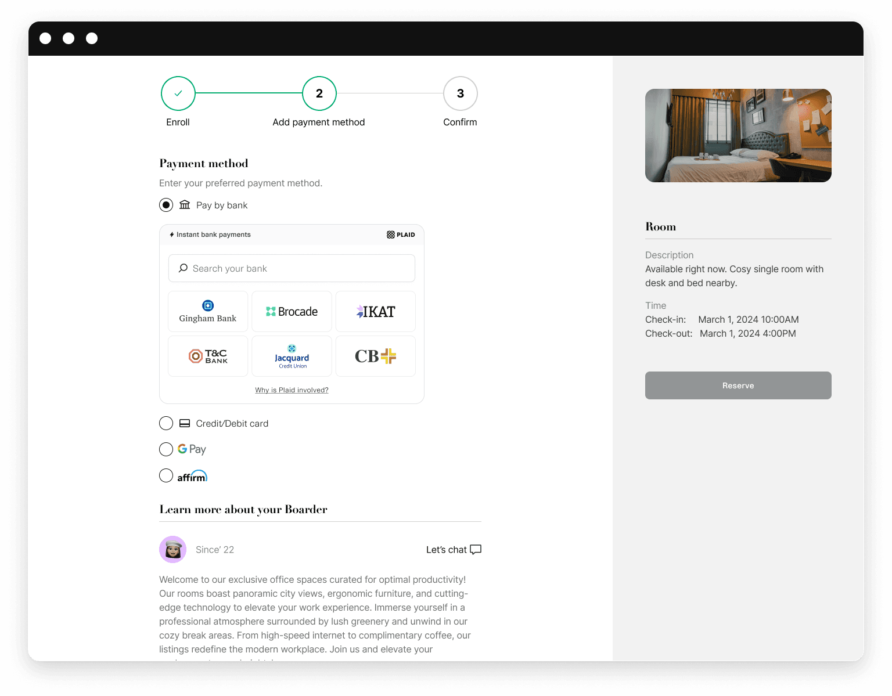Click the search magnifier icon
Viewport: 892px width, 696px height.
click(x=183, y=268)
